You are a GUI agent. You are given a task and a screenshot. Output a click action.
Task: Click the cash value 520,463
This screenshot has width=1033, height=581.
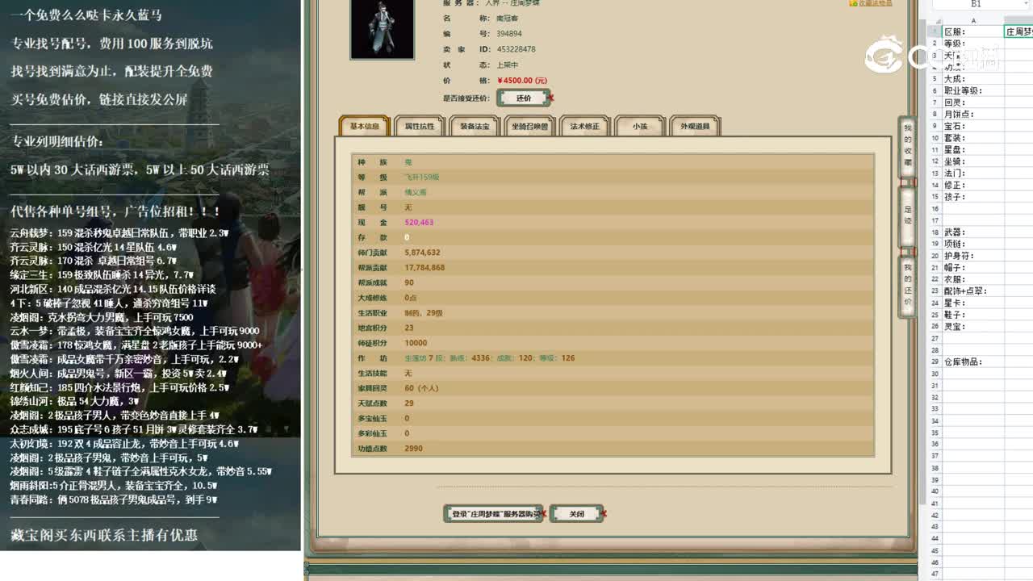(419, 223)
